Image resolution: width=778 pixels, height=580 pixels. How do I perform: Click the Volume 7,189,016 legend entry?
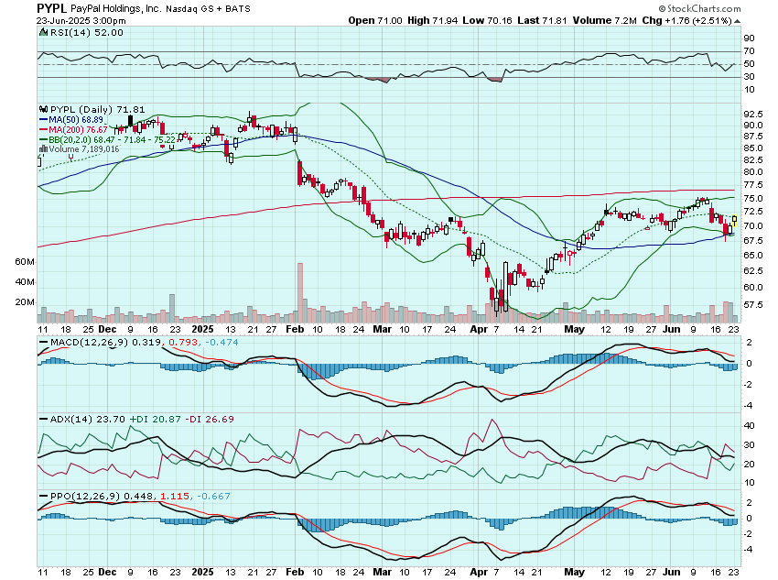click(80, 149)
